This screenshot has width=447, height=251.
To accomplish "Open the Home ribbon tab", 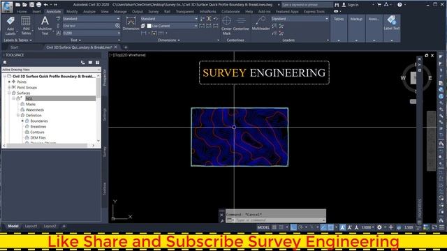I will pyautogui.click(x=22, y=12).
